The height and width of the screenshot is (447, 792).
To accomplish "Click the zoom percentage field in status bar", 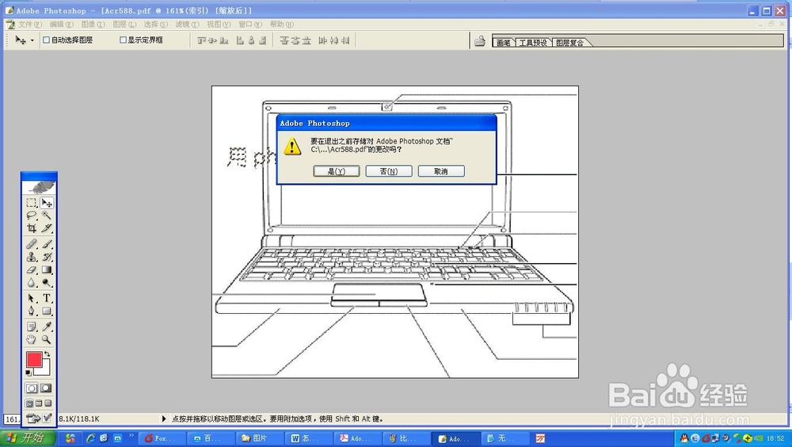I will click(12, 419).
